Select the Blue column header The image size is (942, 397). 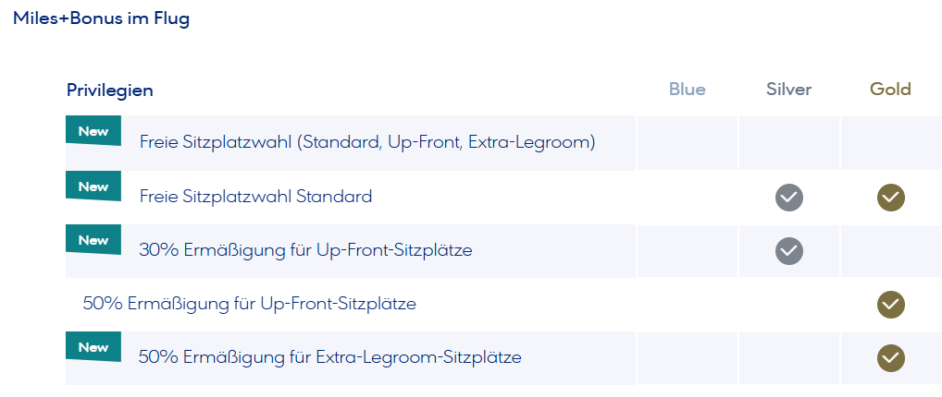coord(688,90)
